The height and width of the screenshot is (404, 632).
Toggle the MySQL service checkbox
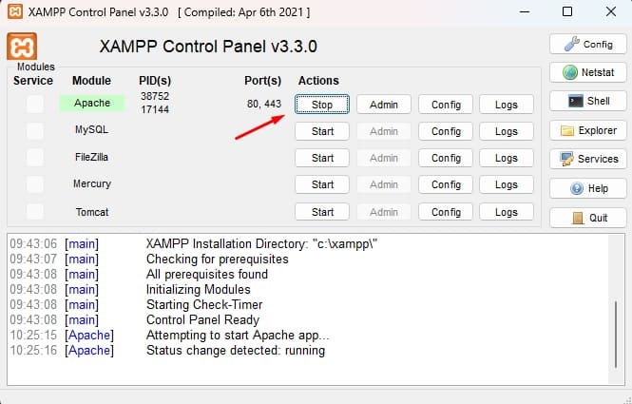click(34, 130)
